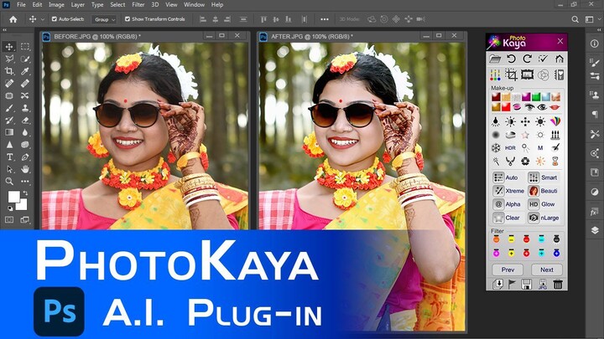Pick the green makeup color swatch

point(536,96)
